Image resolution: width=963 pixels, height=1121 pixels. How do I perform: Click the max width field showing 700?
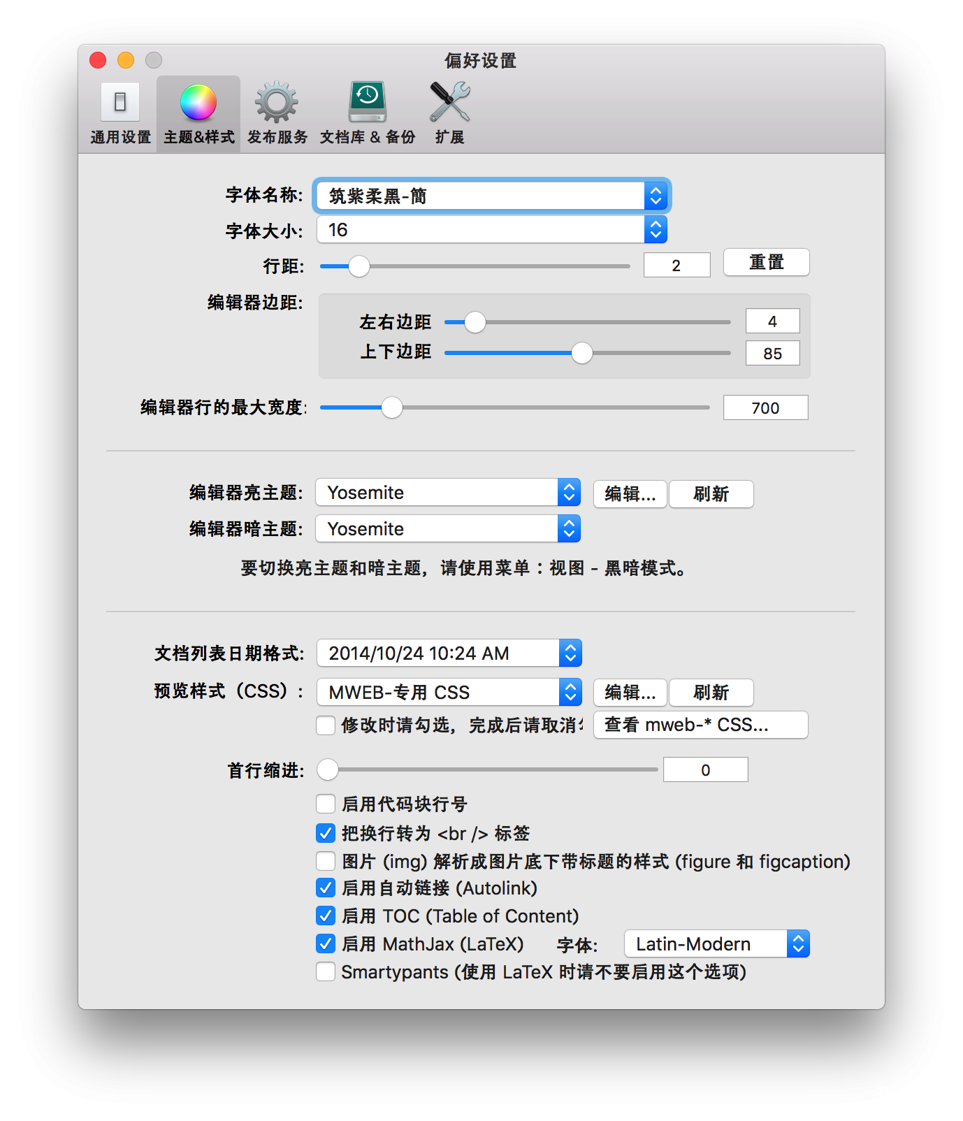click(x=765, y=407)
